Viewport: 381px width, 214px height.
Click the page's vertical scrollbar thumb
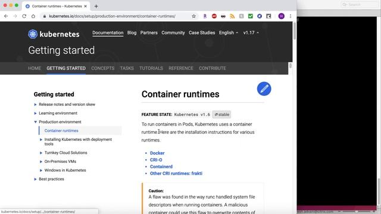[x=295, y=30]
